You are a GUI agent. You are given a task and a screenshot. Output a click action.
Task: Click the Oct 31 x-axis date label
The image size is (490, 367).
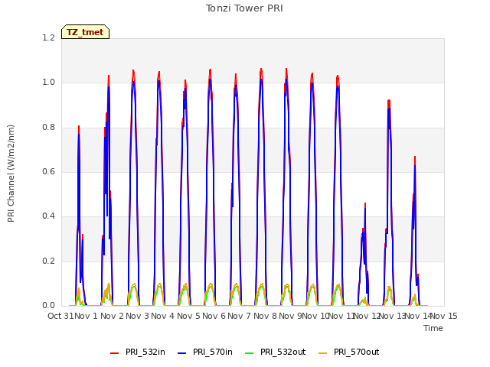point(60,316)
